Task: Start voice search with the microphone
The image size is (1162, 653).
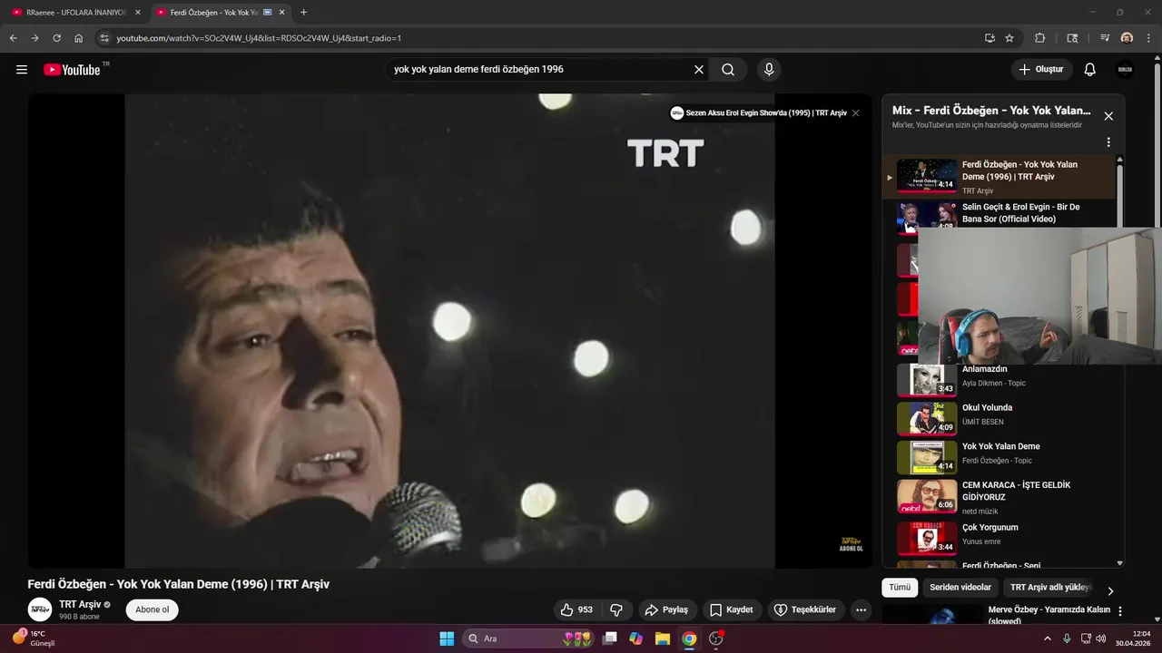Action: (769, 70)
